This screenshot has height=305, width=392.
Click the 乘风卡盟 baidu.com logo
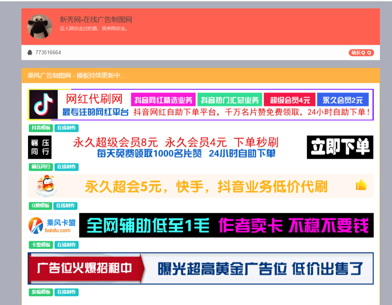pos(52,225)
